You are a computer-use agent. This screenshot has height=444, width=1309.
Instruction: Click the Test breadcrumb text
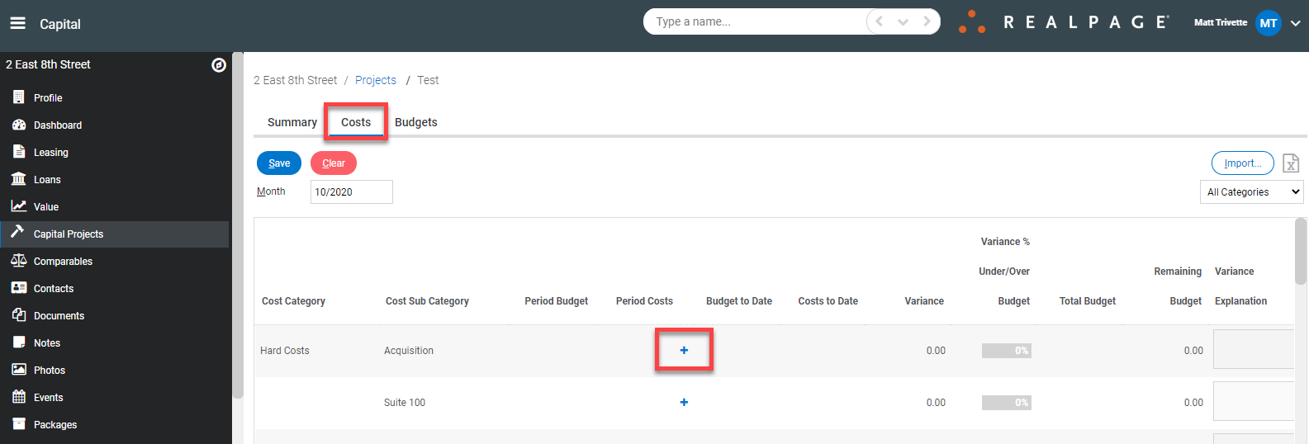coord(428,80)
